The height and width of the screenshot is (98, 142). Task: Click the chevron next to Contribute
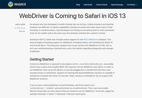pos(137,5)
